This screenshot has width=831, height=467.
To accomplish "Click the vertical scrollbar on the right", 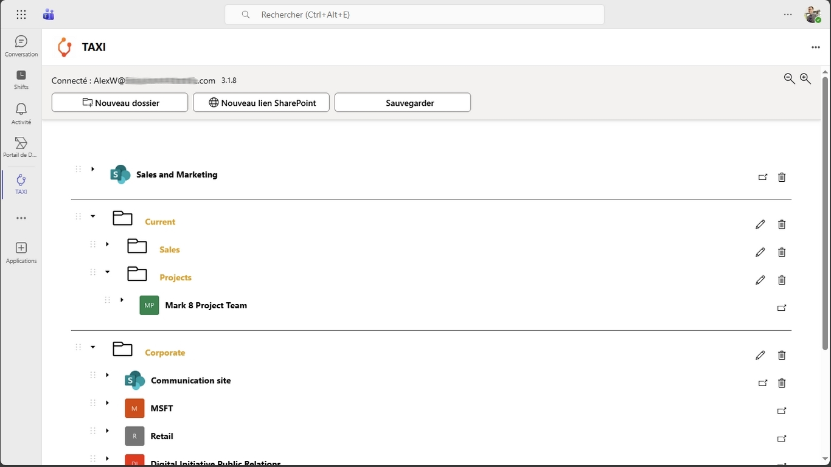I will pos(825,213).
